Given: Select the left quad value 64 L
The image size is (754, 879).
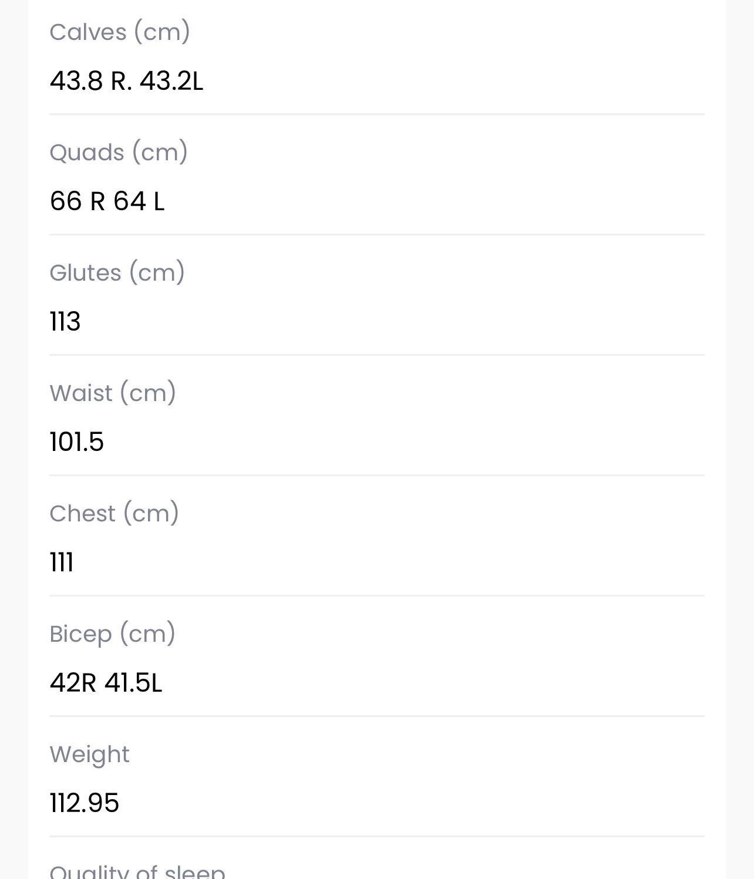Looking at the screenshot, I should [139, 201].
